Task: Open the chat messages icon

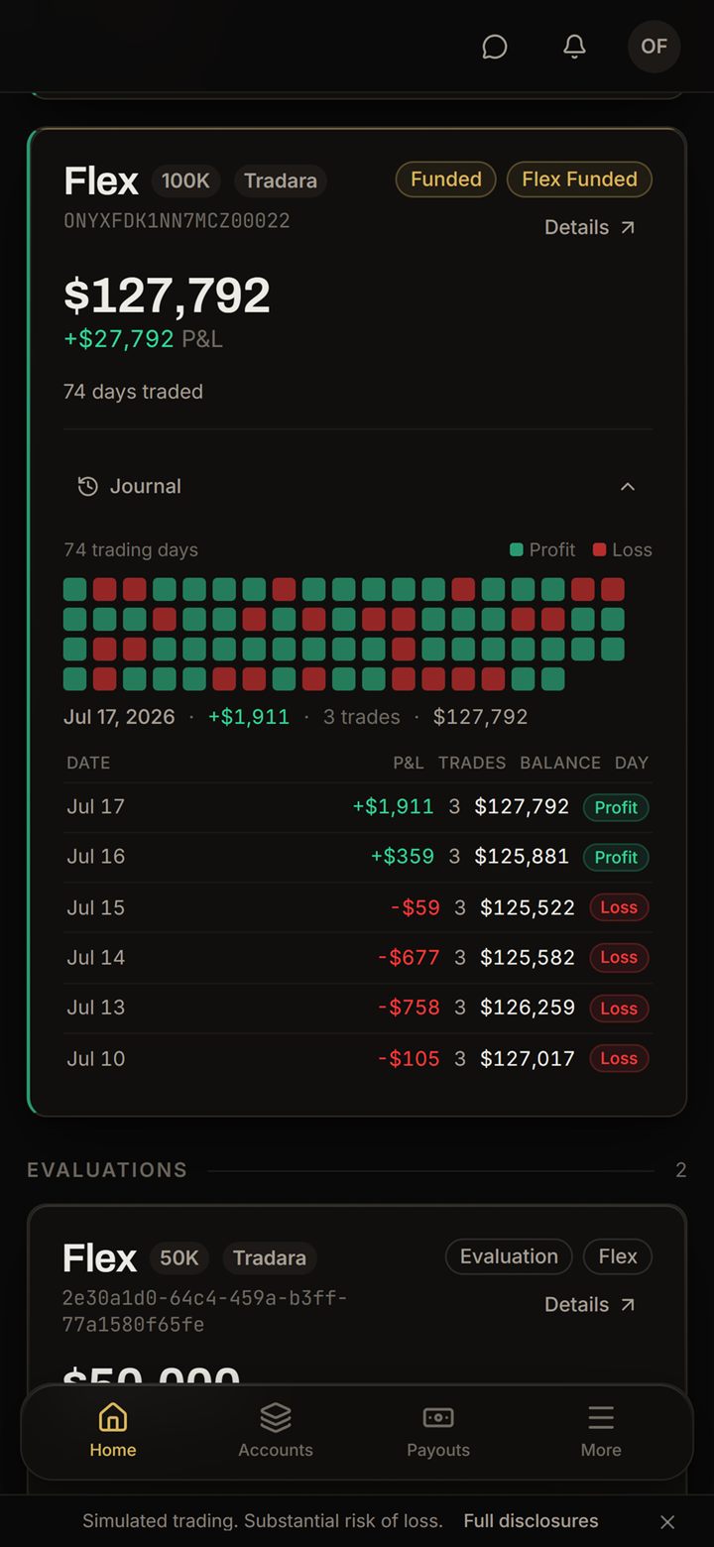Action: (x=494, y=47)
